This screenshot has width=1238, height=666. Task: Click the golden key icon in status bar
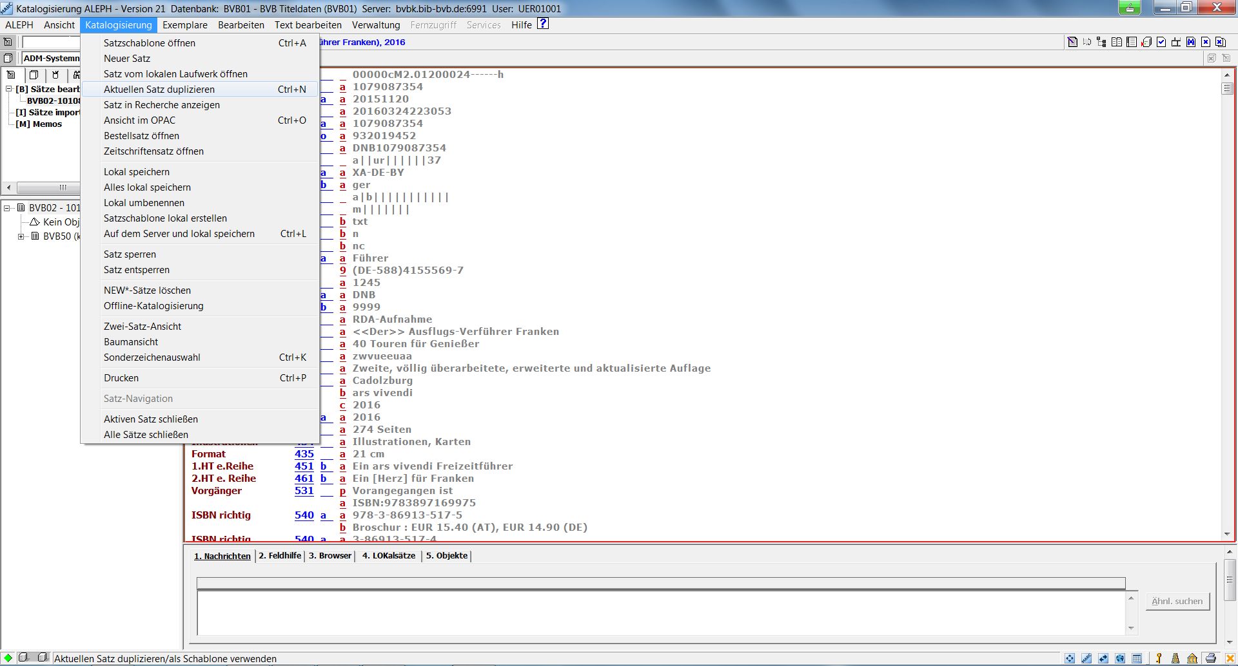(x=1159, y=658)
